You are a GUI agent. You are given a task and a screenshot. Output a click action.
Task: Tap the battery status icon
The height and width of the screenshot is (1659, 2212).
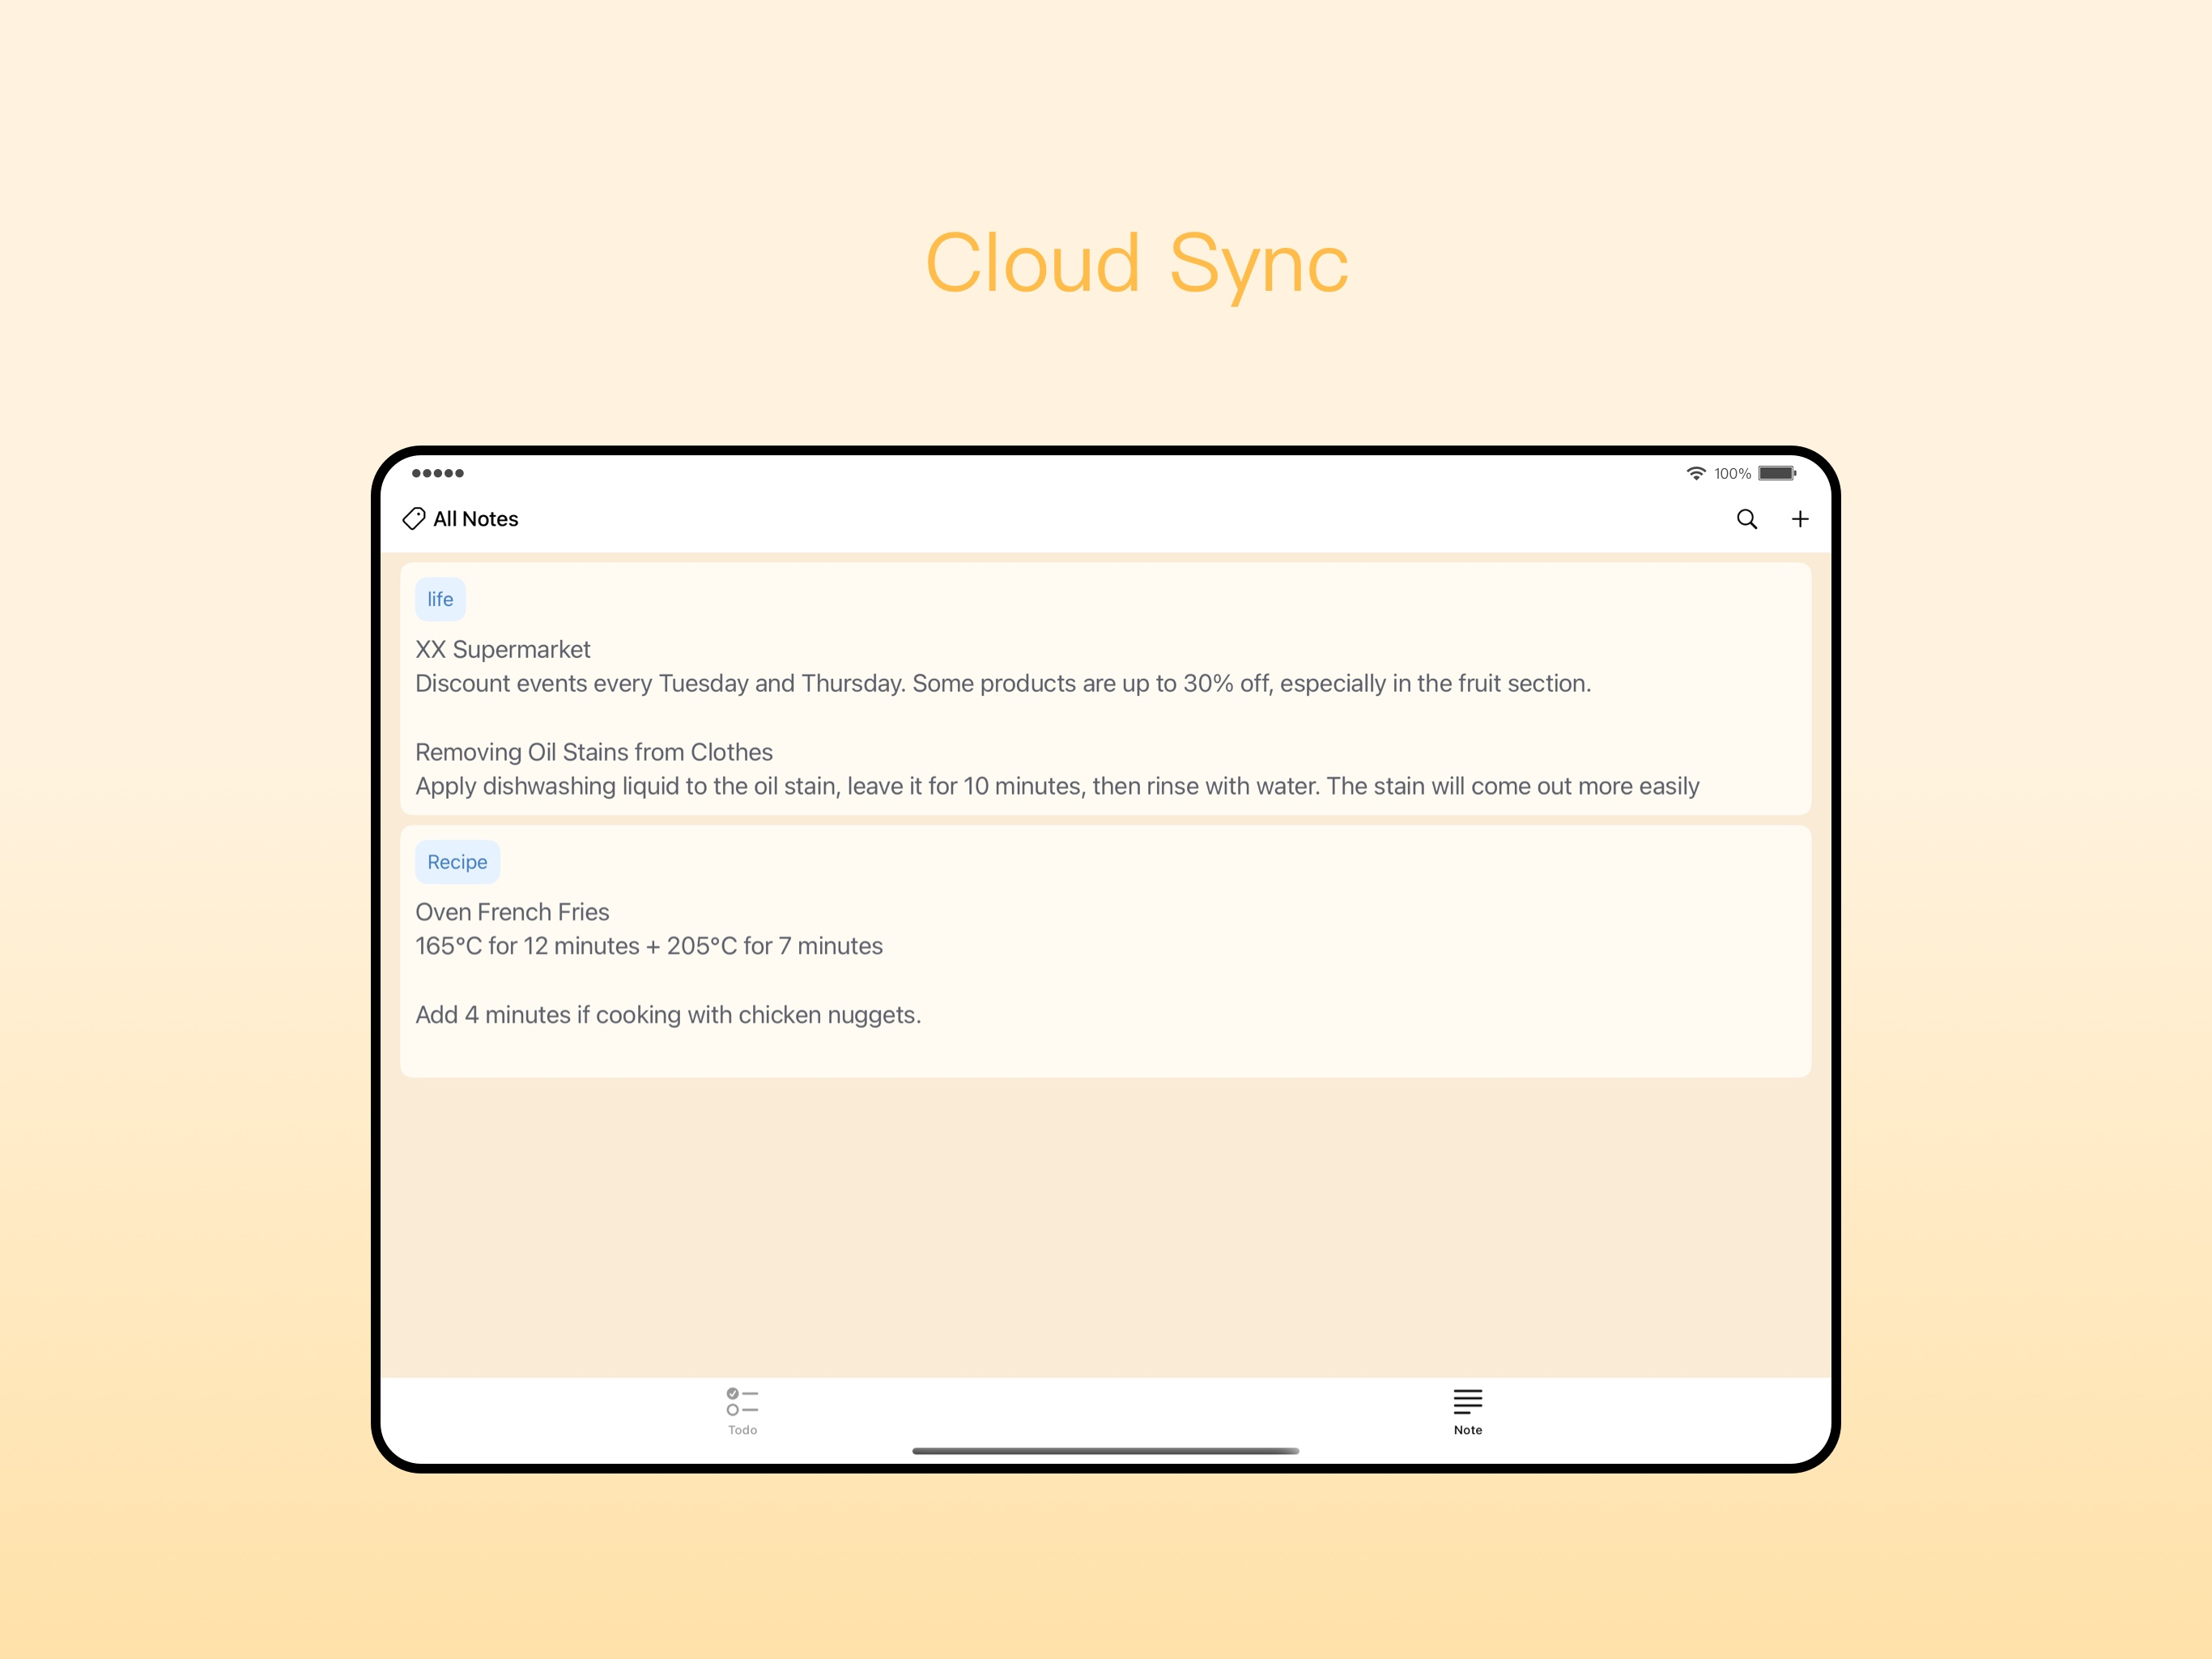click(1777, 473)
